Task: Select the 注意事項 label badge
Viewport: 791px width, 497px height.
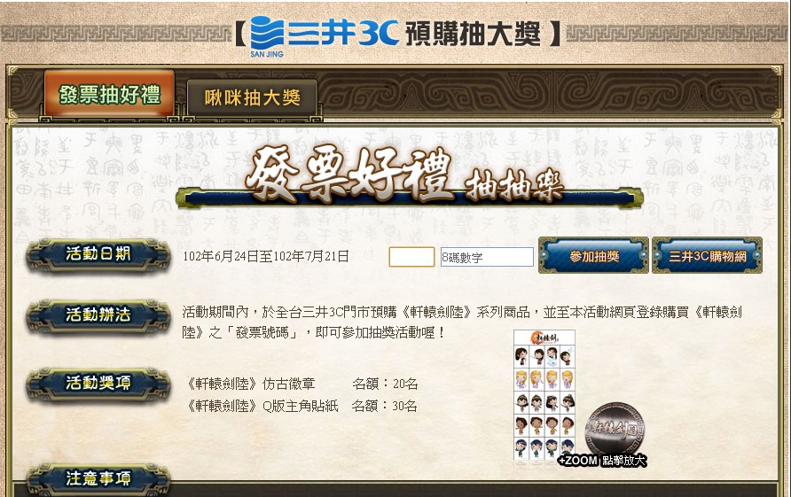Action: coord(98,478)
